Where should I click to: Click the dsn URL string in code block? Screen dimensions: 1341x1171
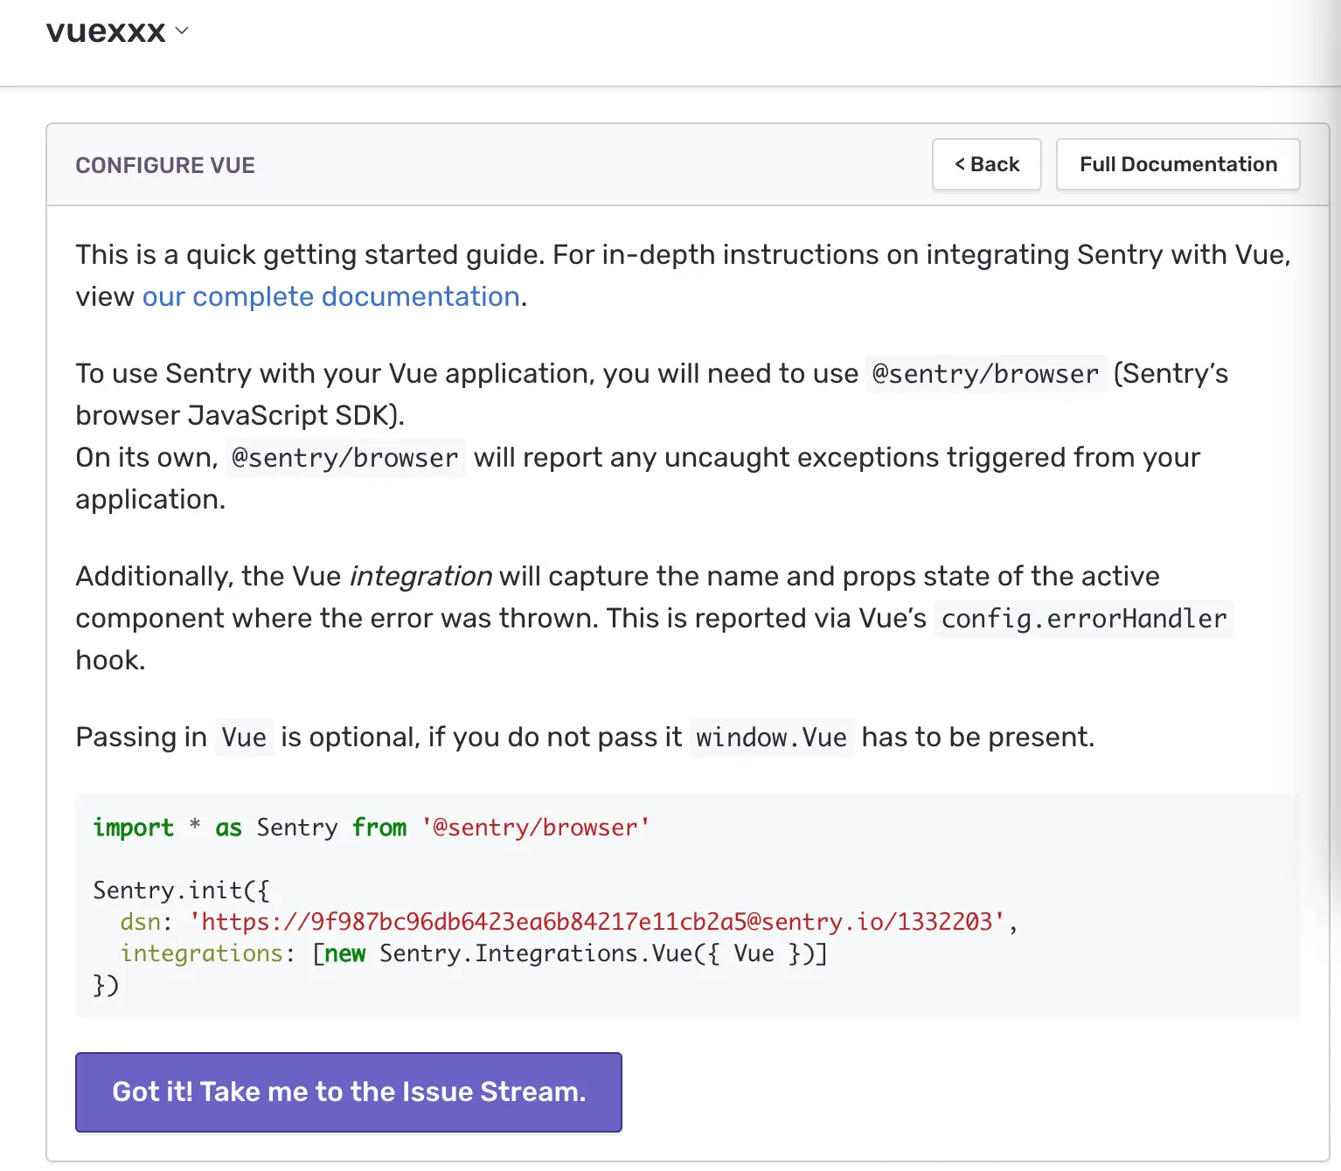click(x=597, y=922)
